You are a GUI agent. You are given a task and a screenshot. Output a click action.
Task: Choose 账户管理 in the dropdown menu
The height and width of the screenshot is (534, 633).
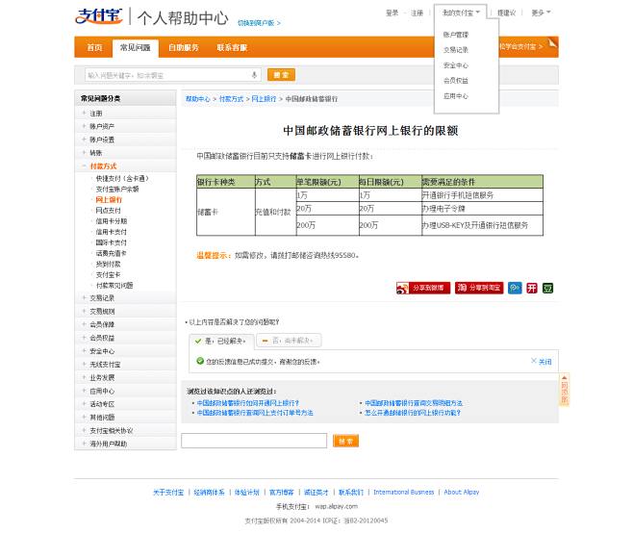pos(456,35)
